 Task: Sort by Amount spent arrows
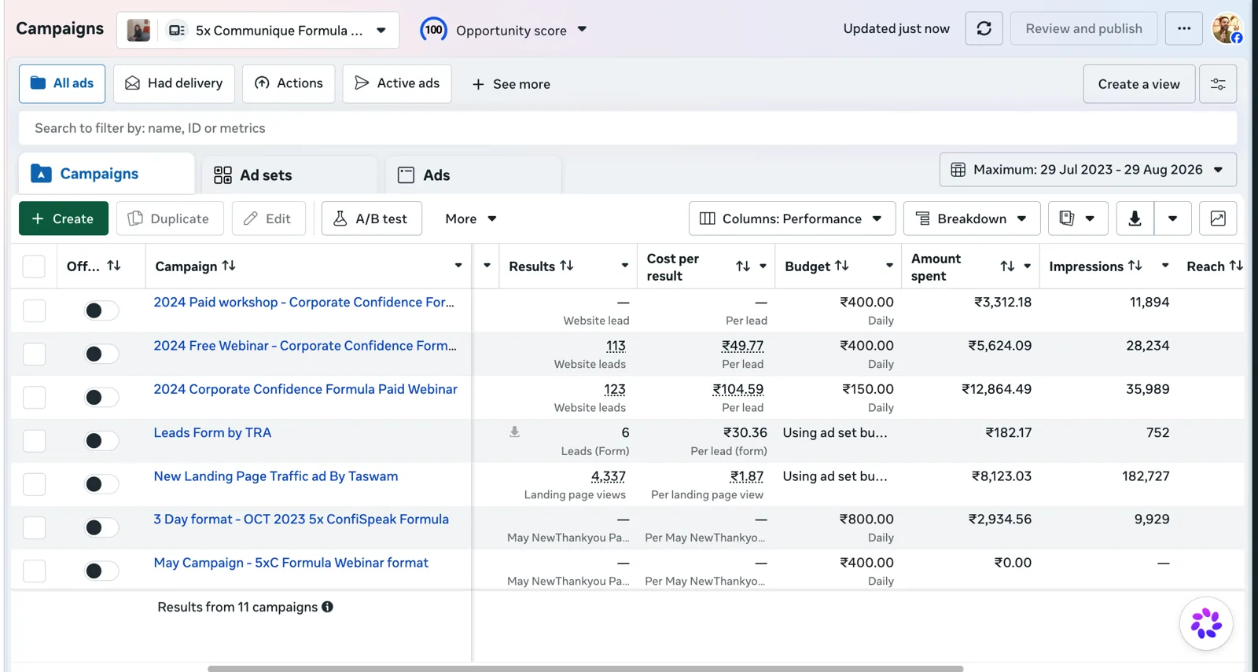[x=1007, y=266]
